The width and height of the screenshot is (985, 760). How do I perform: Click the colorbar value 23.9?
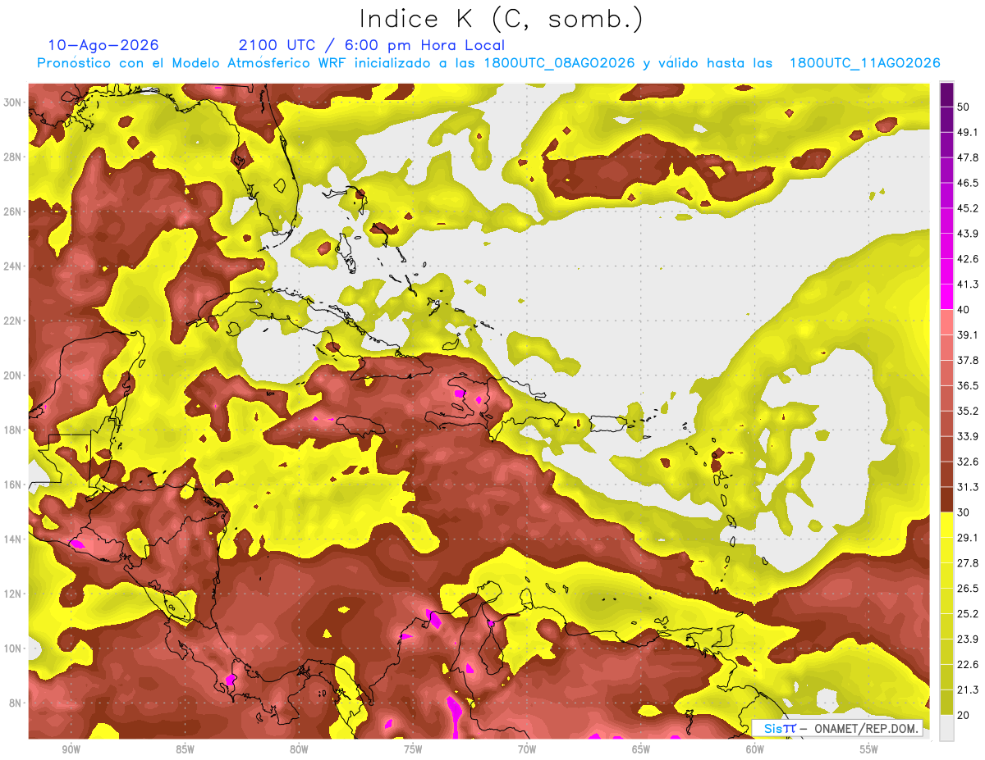tap(967, 639)
